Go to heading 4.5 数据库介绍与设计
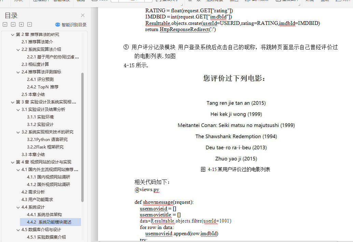Image resolution: width=353 pixels, height=242 pixels. 41,230
